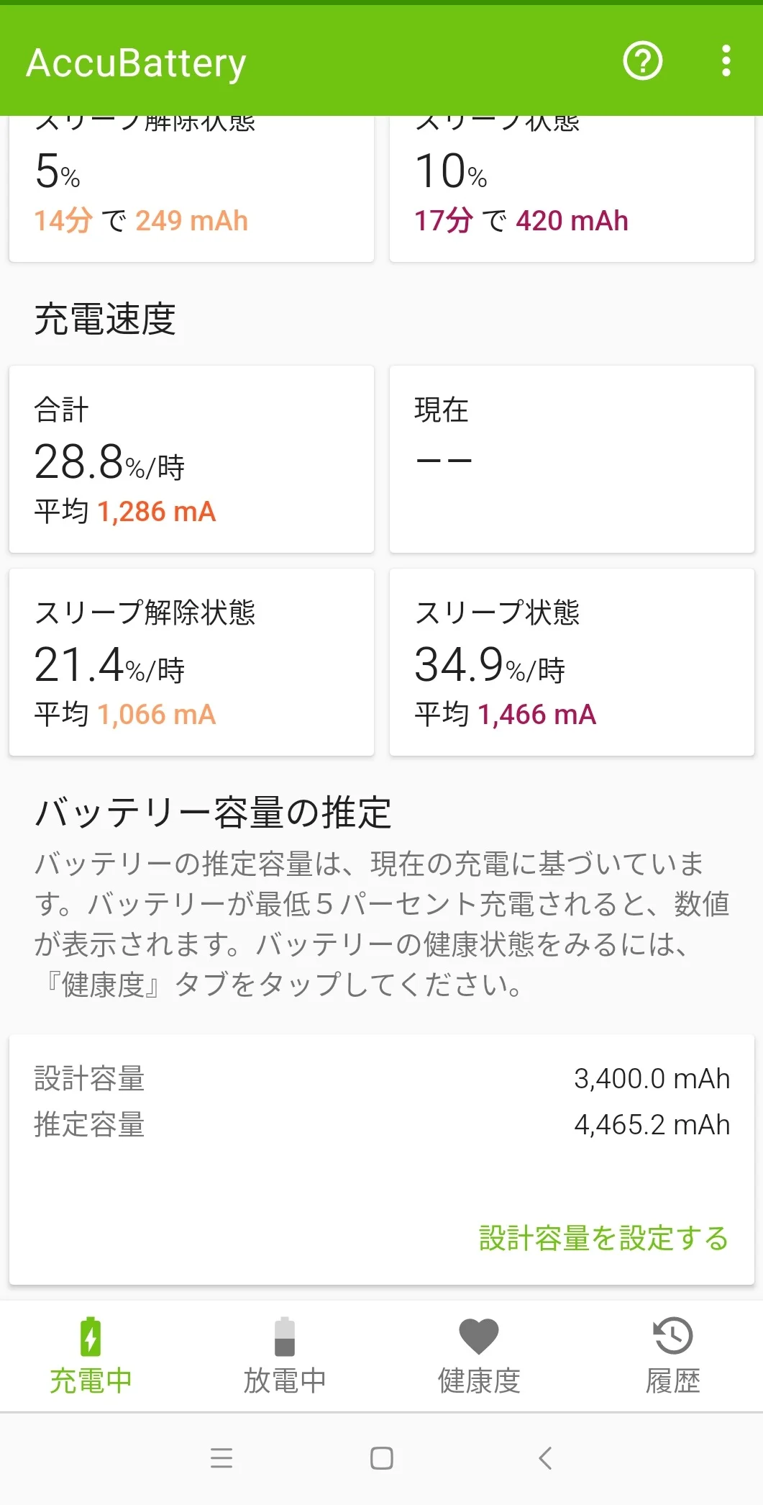
Task: Tap 設計容量を設定する link
Action: pyautogui.click(x=603, y=1238)
